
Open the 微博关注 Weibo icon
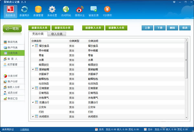click(x=80, y=12)
